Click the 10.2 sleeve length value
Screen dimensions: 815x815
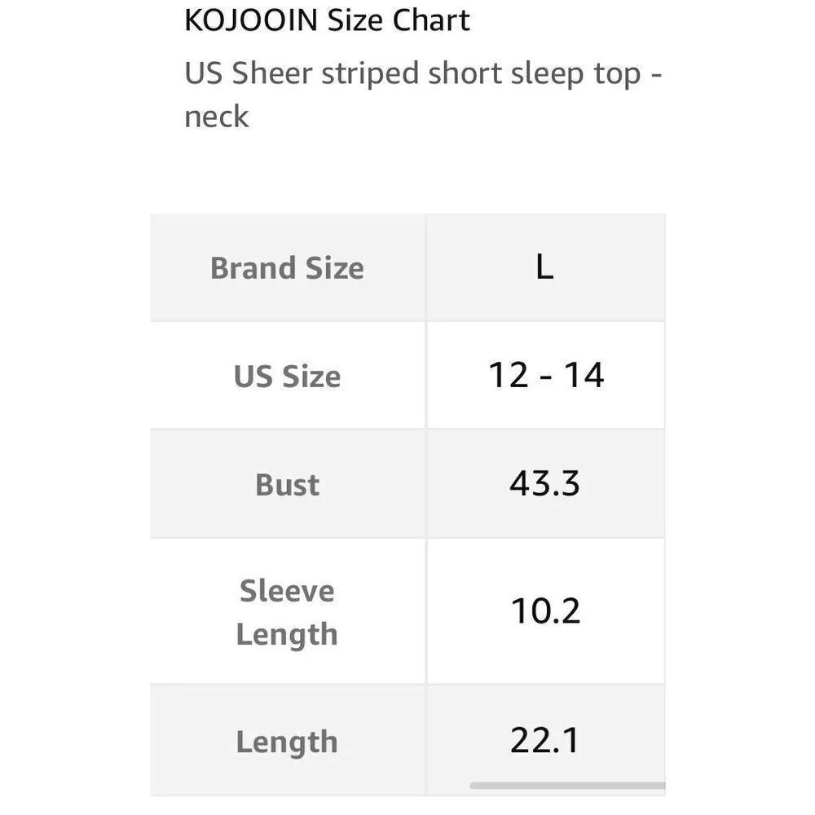pos(545,610)
